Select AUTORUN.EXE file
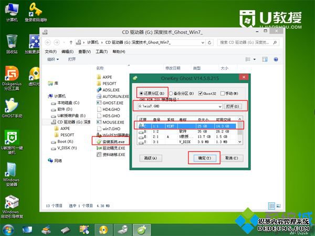Viewport: 315px width, 236px height. (113, 96)
